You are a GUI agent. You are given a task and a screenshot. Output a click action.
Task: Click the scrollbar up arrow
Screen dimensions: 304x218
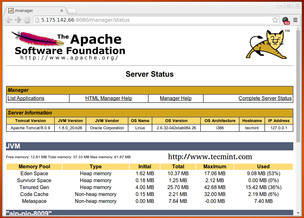point(298,28)
